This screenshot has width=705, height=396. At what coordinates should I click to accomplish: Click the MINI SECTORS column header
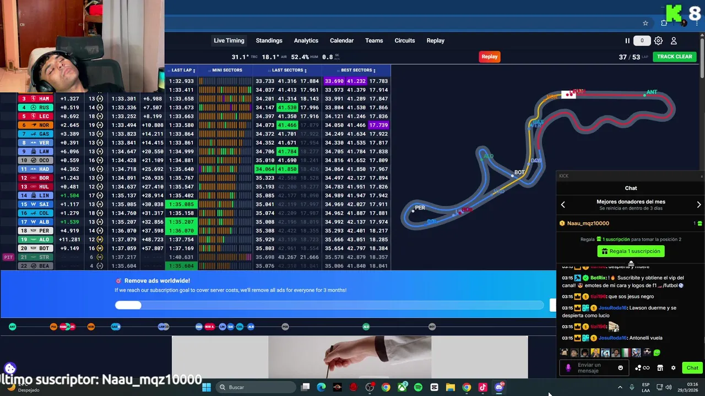[x=227, y=70]
